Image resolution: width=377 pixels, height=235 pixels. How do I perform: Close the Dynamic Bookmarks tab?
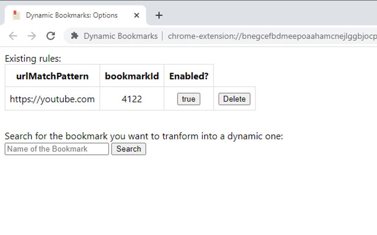(136, 15)
